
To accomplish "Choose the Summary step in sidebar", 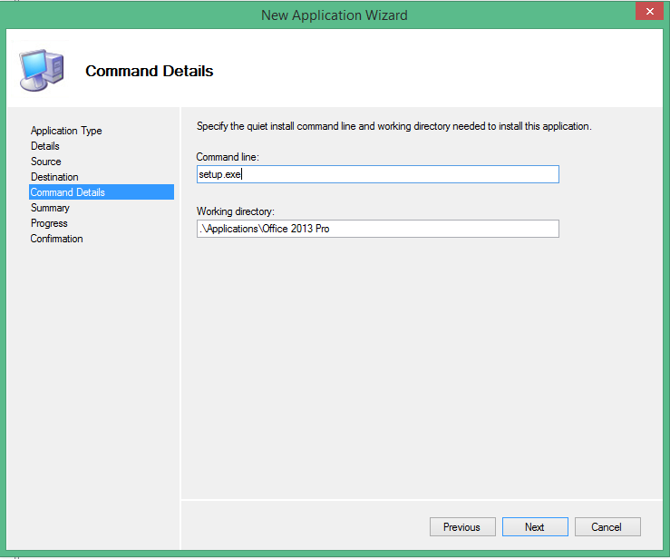I will [x=50, y=208].
